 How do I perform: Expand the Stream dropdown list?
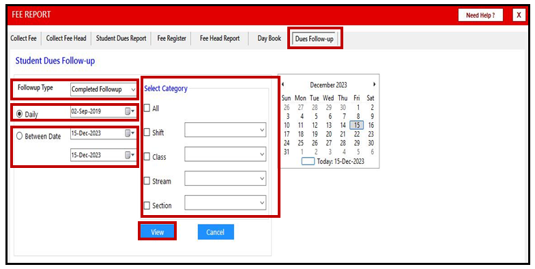[262, 179]
